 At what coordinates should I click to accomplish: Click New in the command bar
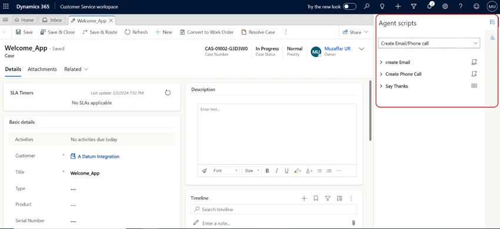[164, 32]
